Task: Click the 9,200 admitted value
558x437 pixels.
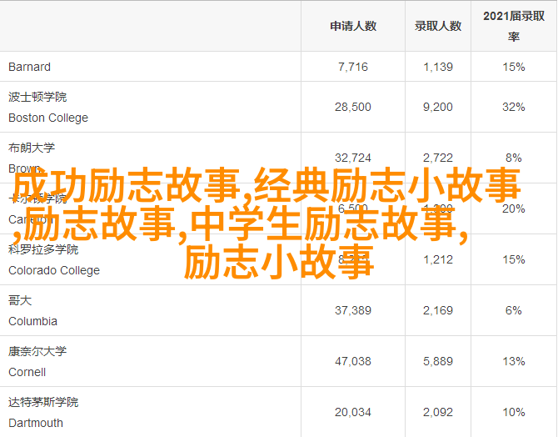Action: (x=438, y=107)
